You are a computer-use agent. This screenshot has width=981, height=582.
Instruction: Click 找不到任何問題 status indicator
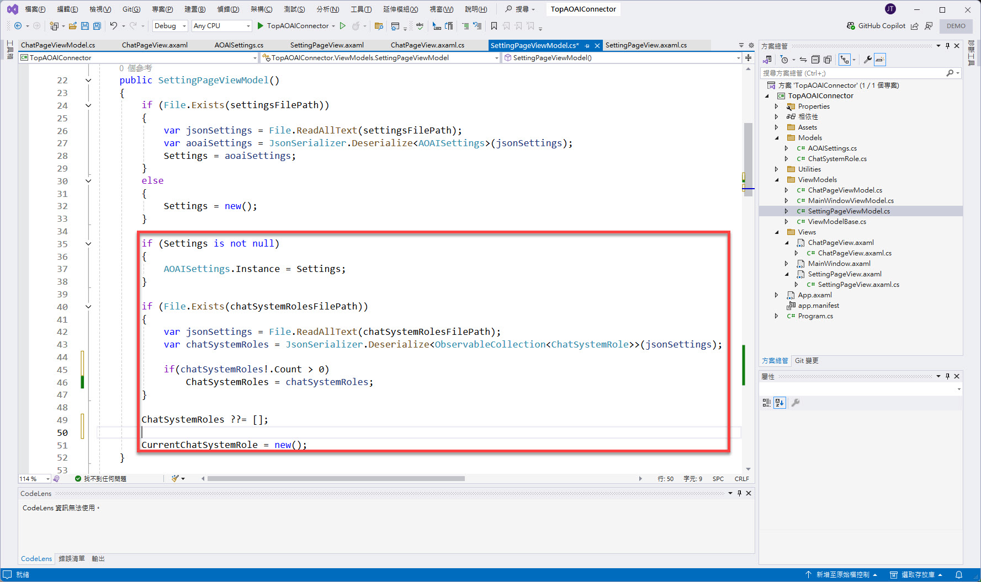click(x=101, y=479)
